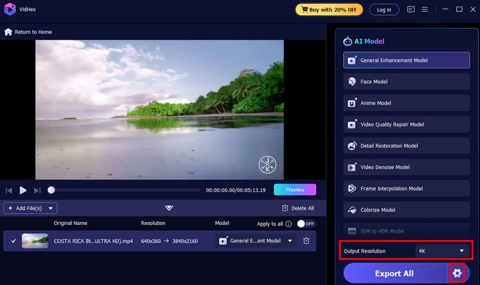The width and height of the screenshot is (480, 285).
Task: Select the Face Model
Action: 406,82
